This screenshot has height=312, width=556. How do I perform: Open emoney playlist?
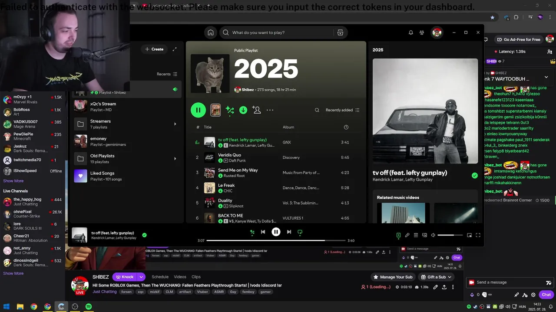click(126, 141)
